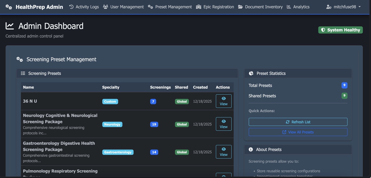Click the Preset Statistics pie chart icon
Screen dimensions: 371x178
tap(251, 73)
